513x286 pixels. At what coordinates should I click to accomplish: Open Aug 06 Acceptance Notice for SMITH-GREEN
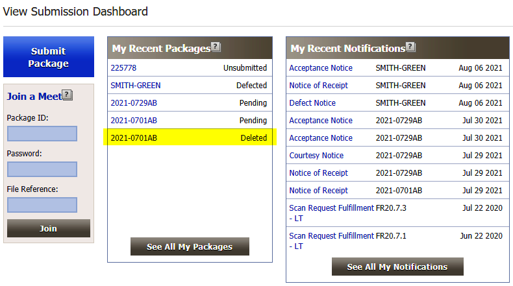pyautogui.click(x=321, y=68)
